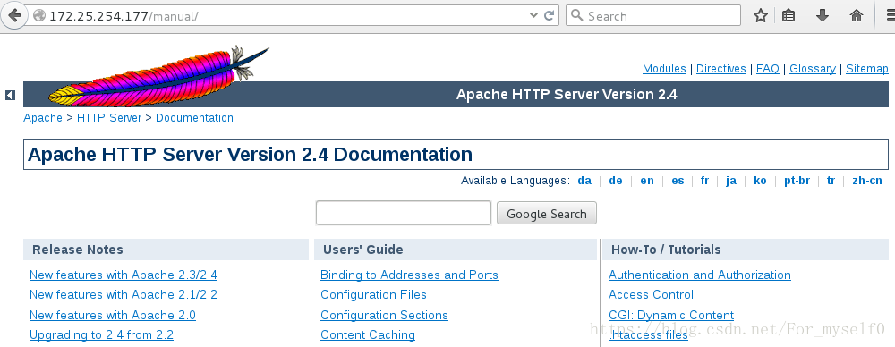Switch language to fr
Viewport: 895px width, 347px height.
coord(704,181)
